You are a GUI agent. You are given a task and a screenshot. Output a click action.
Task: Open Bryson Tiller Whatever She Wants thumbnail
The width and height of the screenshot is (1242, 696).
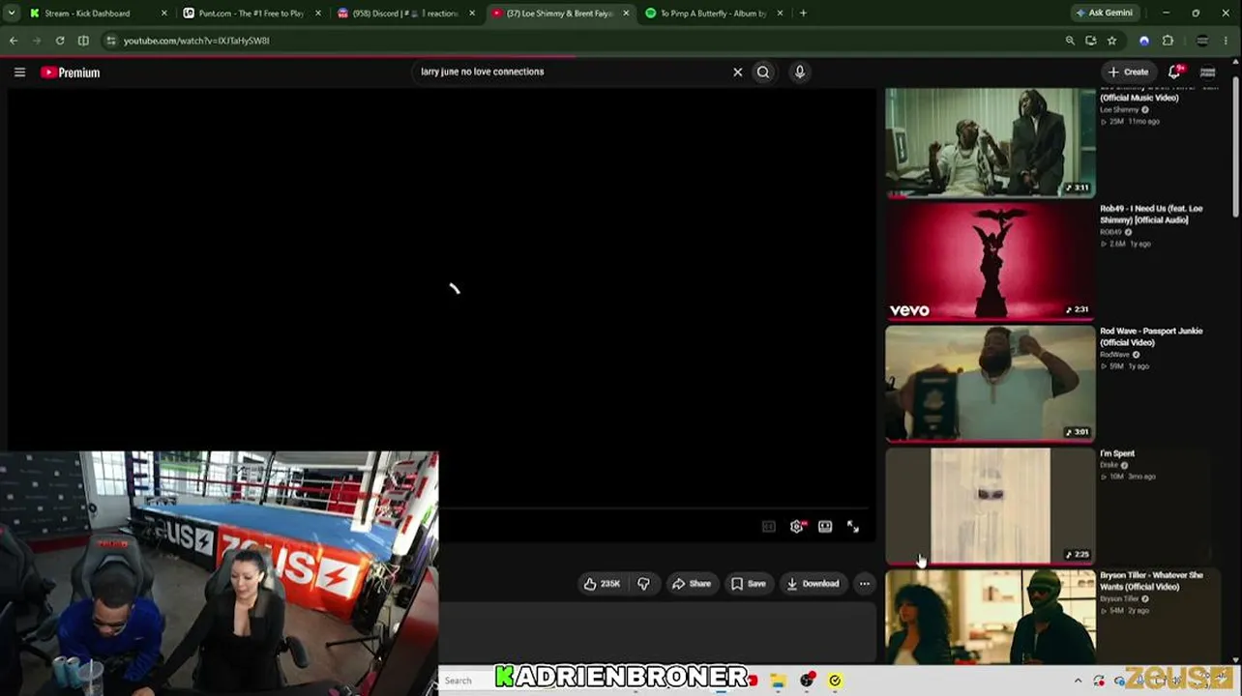(991, 616)
